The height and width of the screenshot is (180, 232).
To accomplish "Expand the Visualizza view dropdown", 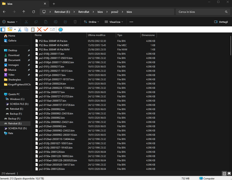I will tap(114, 22).
